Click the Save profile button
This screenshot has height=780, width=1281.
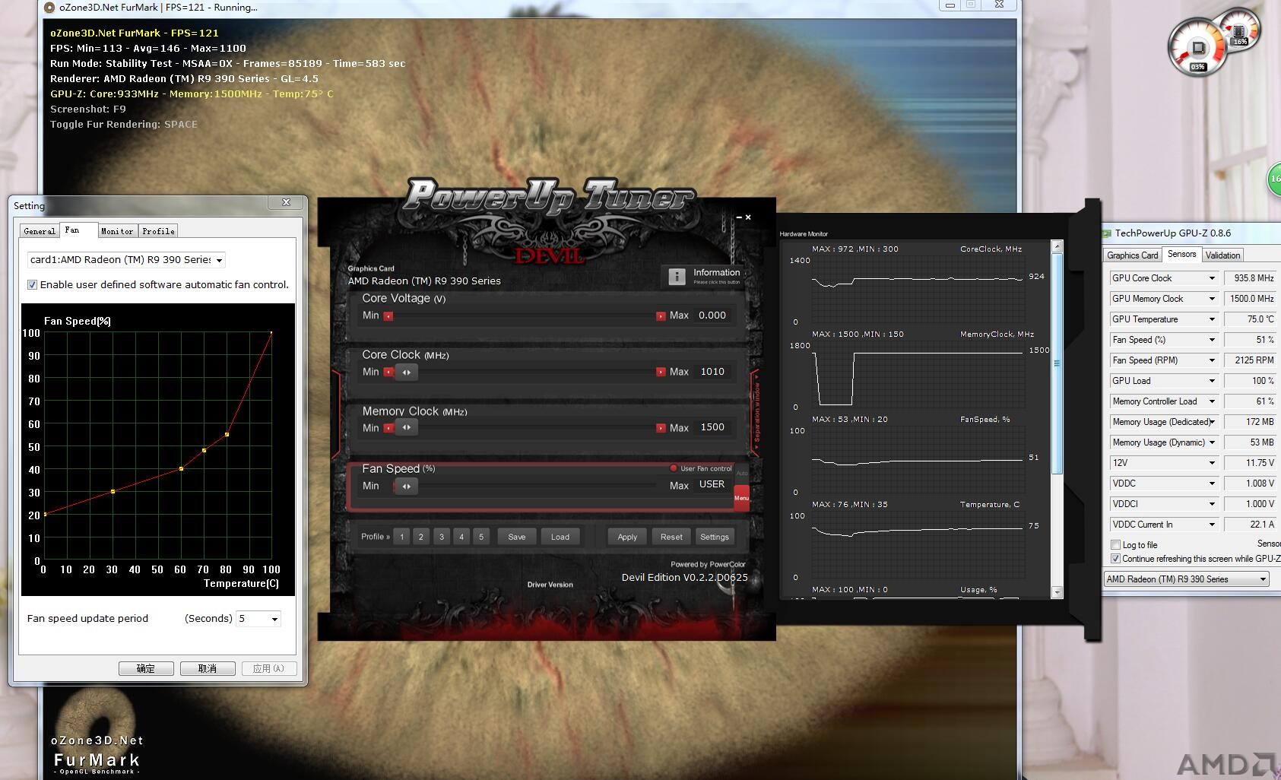tap(517, 537)
